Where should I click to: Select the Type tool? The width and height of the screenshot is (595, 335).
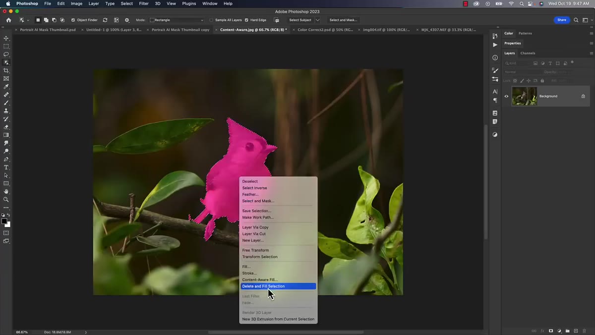[6, 167]
